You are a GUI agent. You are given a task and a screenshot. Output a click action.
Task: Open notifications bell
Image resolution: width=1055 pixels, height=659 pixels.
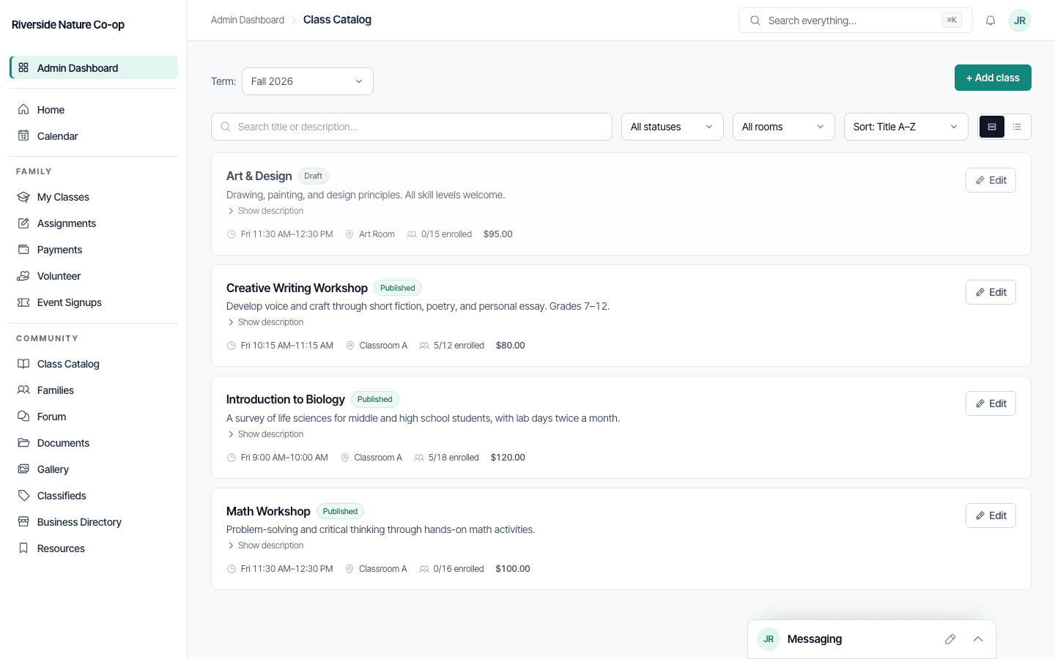tap(991, 21)
